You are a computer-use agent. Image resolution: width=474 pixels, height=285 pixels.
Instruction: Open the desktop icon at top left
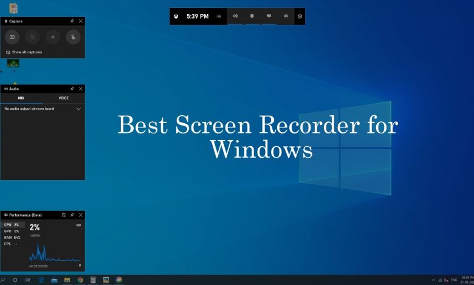click(13, 8)
